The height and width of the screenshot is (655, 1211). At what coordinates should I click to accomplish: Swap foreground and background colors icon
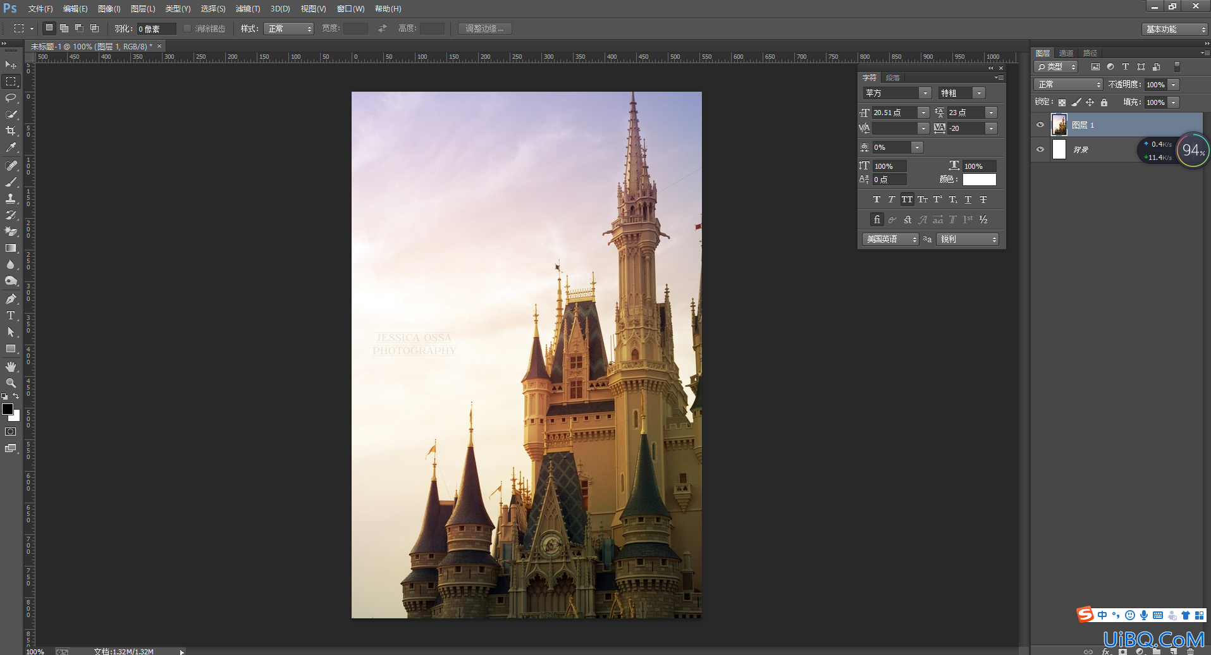click(x=16, y=396)
